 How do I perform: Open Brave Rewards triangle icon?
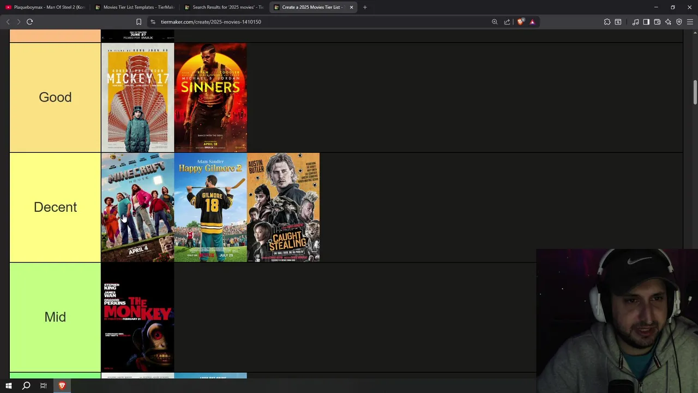532,22
